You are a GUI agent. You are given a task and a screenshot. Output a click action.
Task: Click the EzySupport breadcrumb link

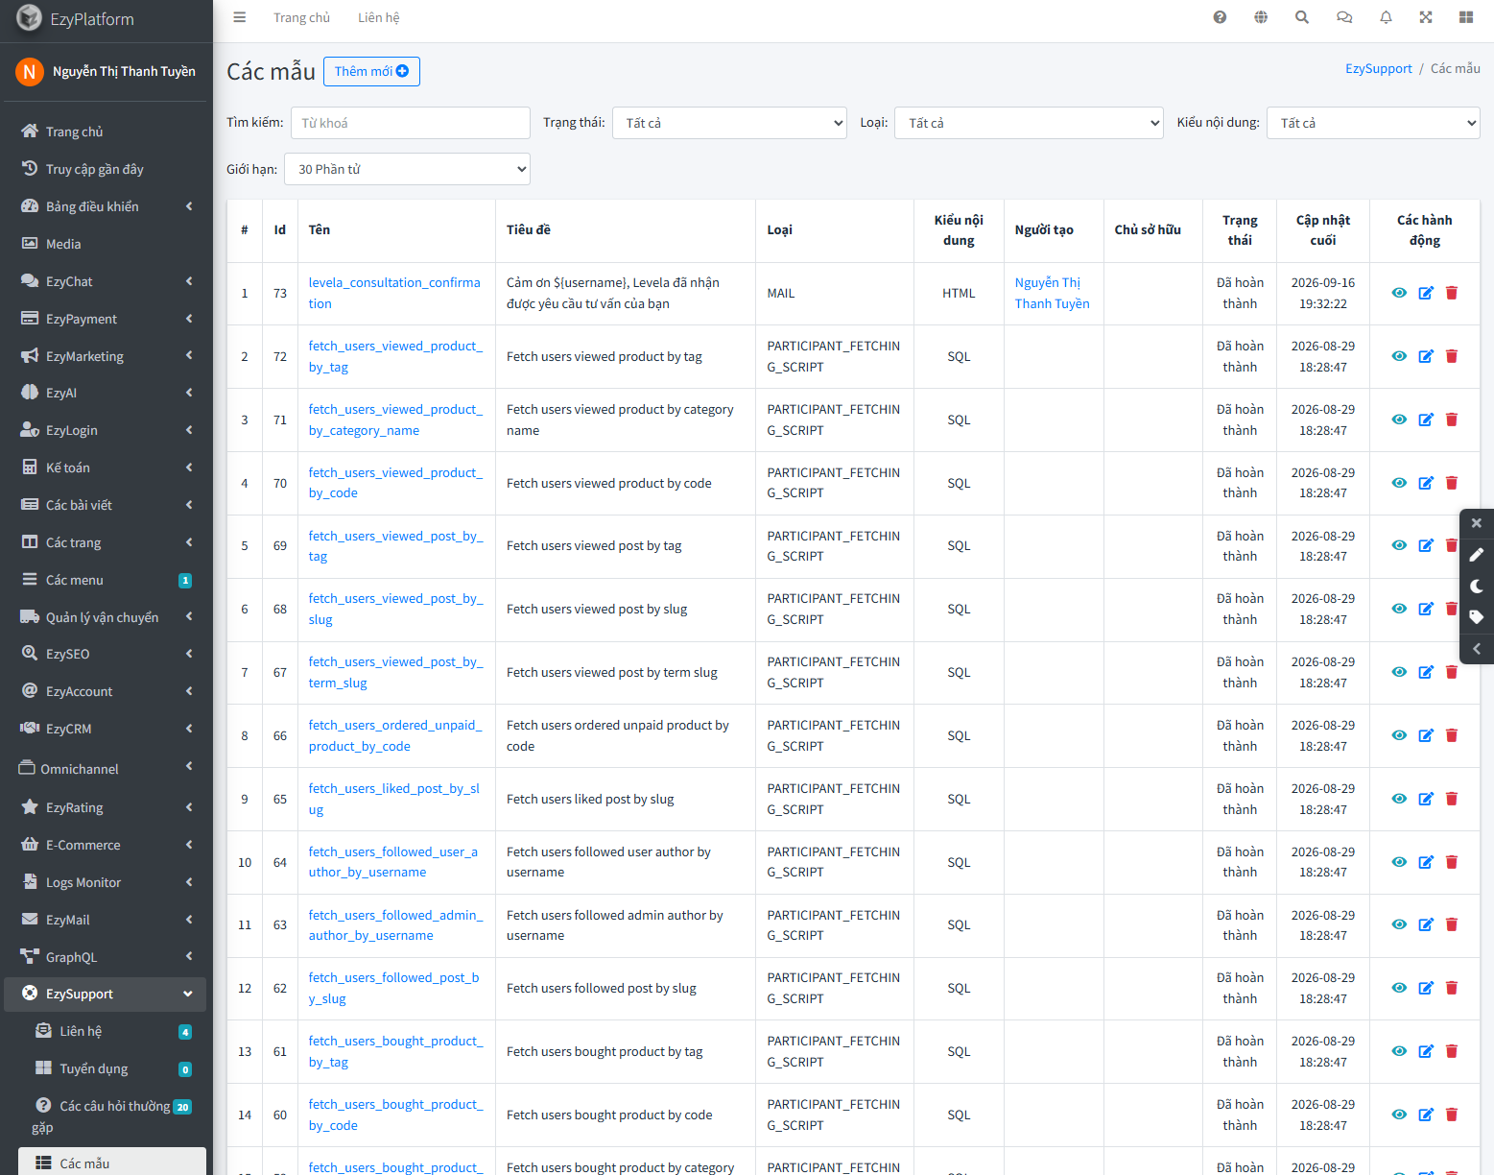click(x=1378, y=68)
